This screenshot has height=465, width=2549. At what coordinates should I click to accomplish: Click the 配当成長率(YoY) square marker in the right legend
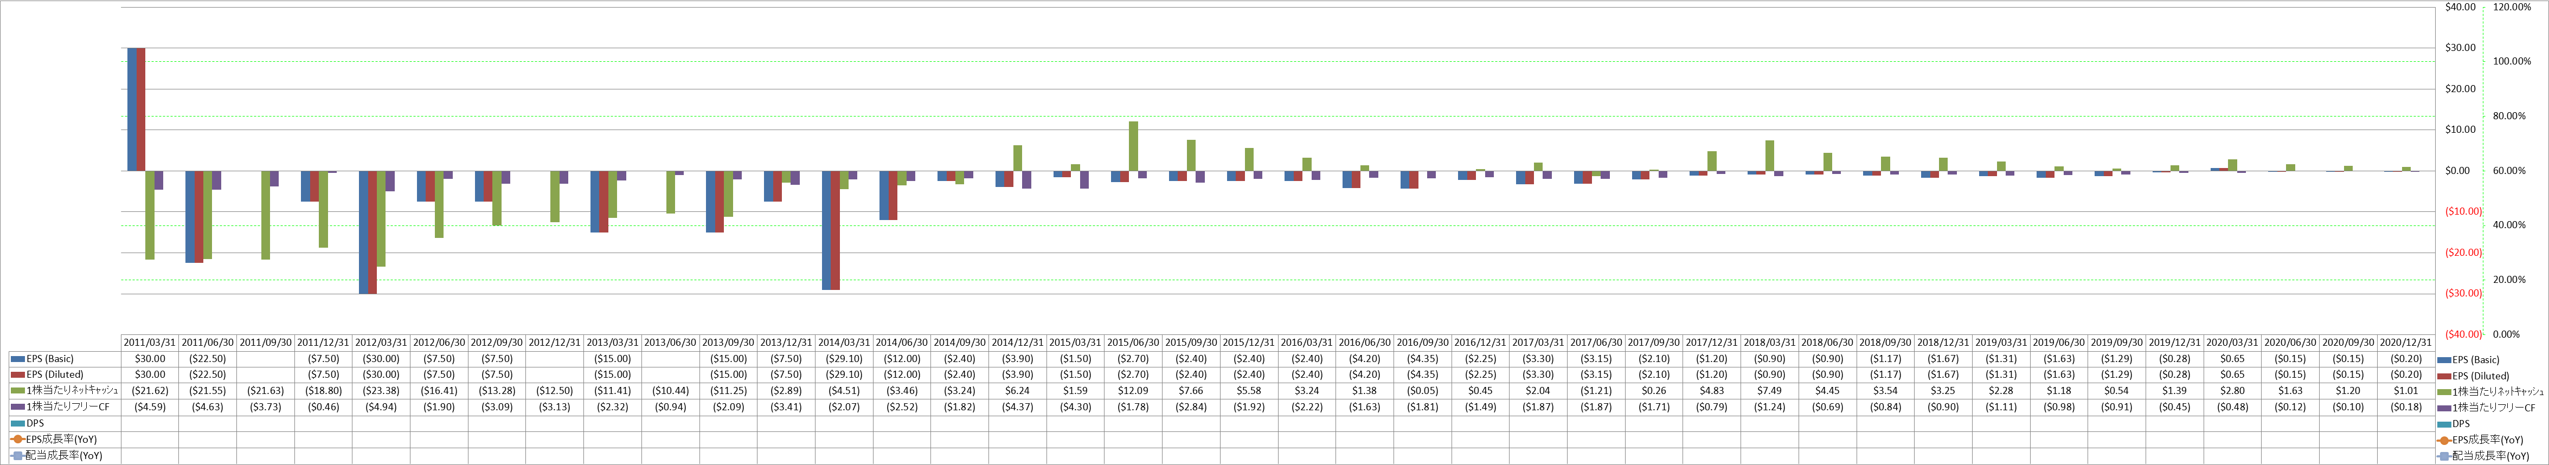[x=2444, y=456]
